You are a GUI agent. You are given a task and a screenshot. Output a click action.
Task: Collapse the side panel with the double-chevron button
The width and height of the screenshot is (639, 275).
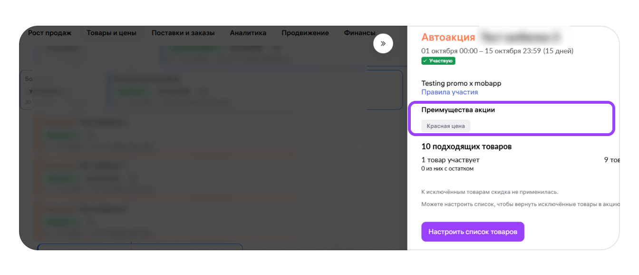383,43
